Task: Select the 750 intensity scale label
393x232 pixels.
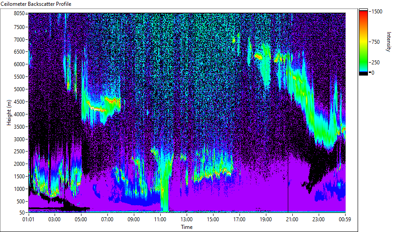Action: coord(376,42)
